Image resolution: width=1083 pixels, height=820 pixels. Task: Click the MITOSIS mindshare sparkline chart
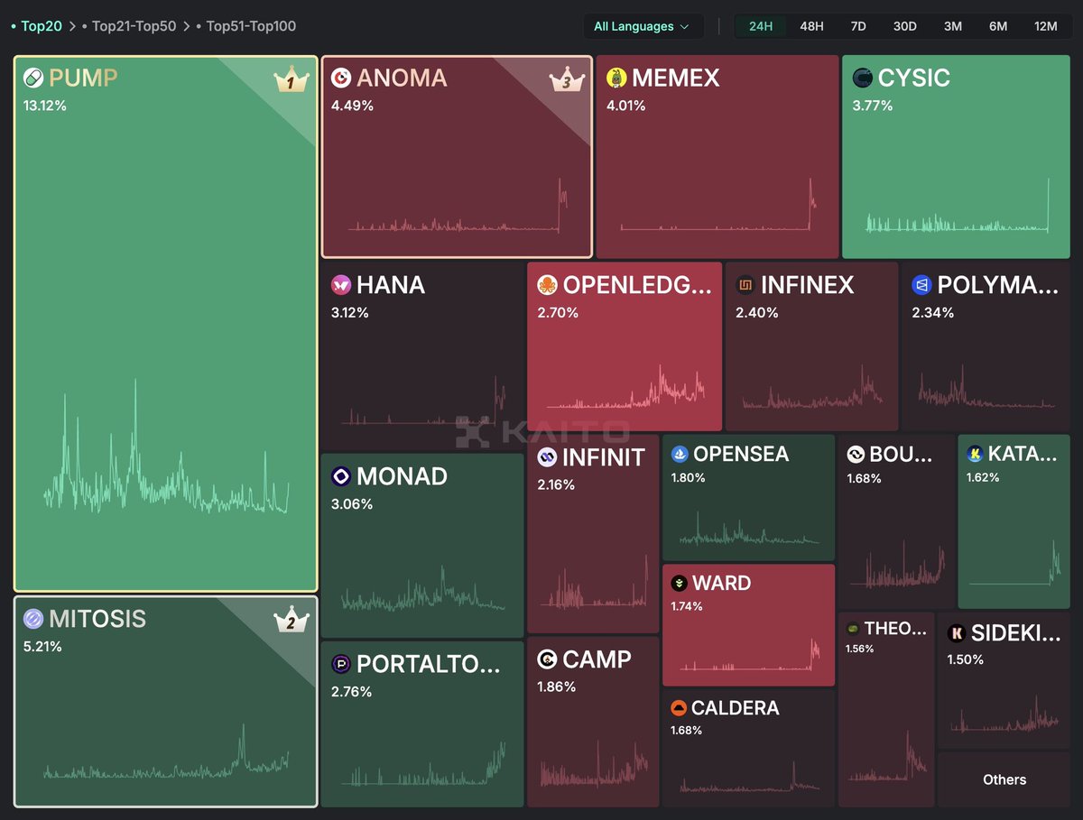pos(166,751)
